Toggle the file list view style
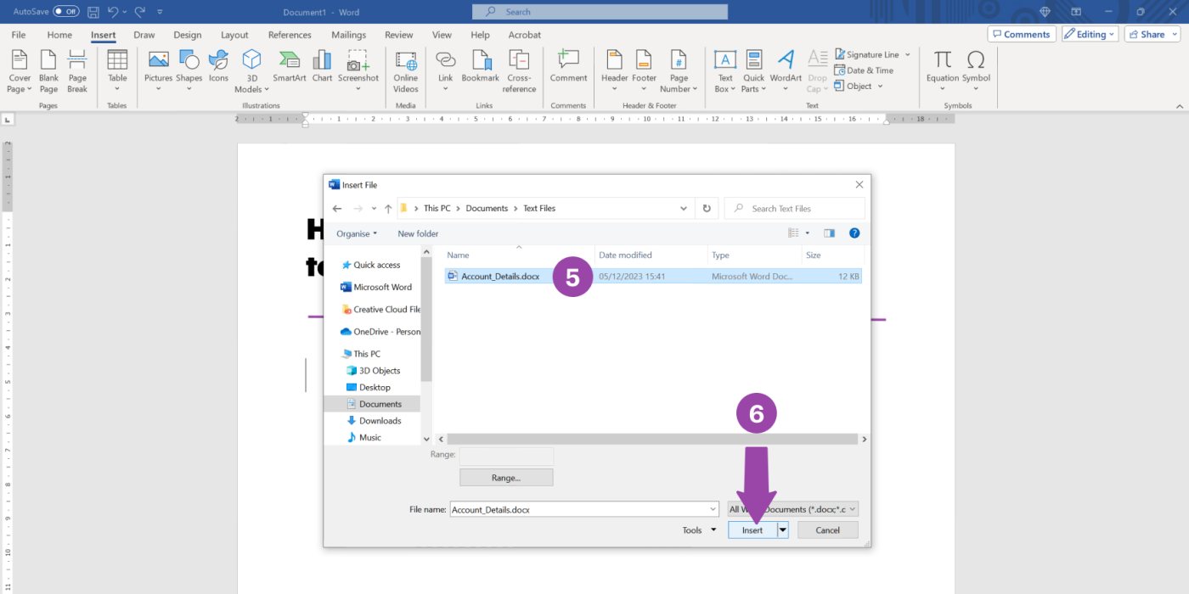Viewport: 1189px width, 594px height. click(793, 233)
